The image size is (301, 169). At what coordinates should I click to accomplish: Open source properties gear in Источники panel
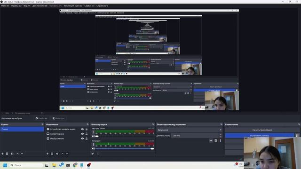(x=57, y=154)
